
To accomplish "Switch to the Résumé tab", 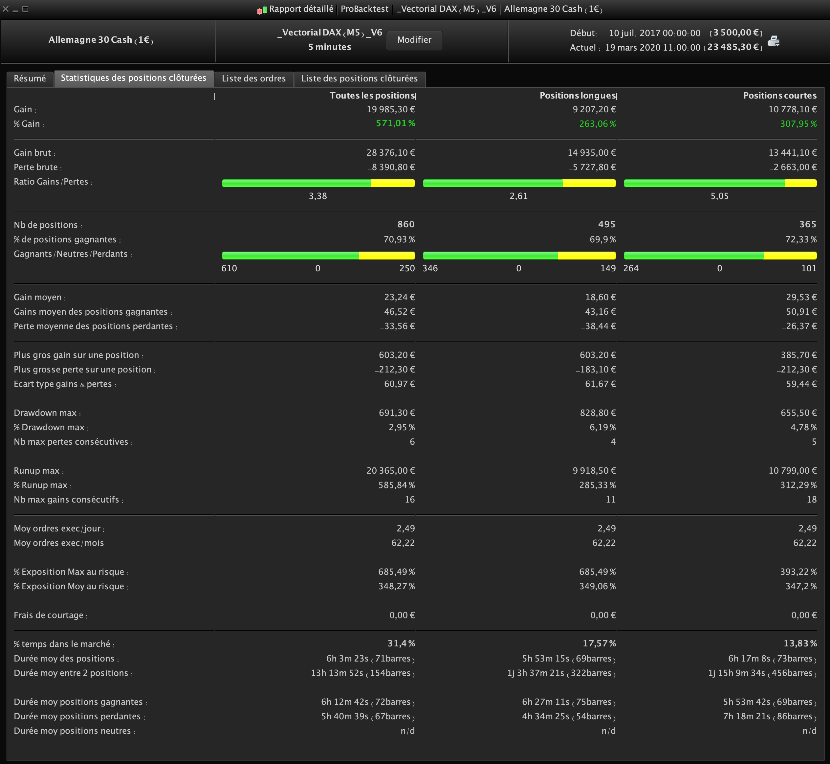I will (x=30, y=79).
